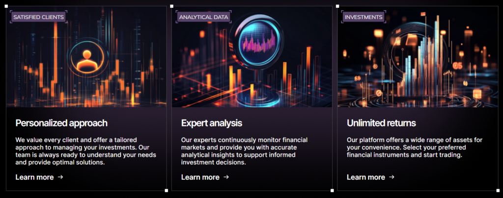Click top-left handle of Investments card
The height and width of the screenshot is (198, 503).
pos(337,6)
